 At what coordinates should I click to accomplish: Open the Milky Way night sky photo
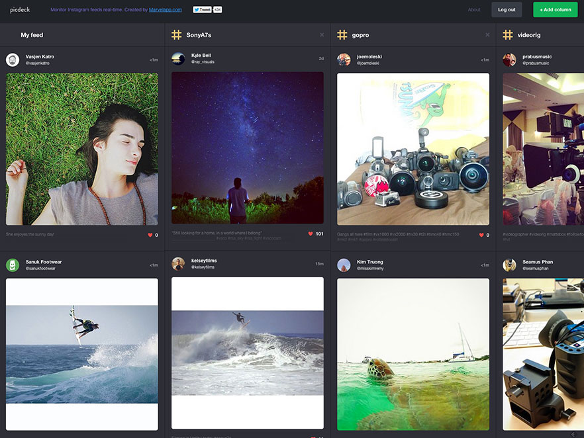point(248,148)
